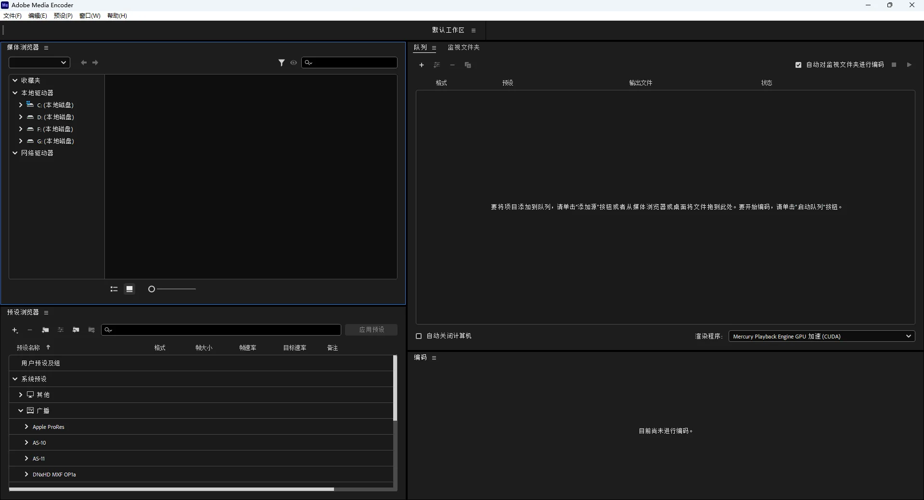Collapse the 收藏夹 favorites node
Image resolution: width=924 pixels, height=500 pixels.
15,80
